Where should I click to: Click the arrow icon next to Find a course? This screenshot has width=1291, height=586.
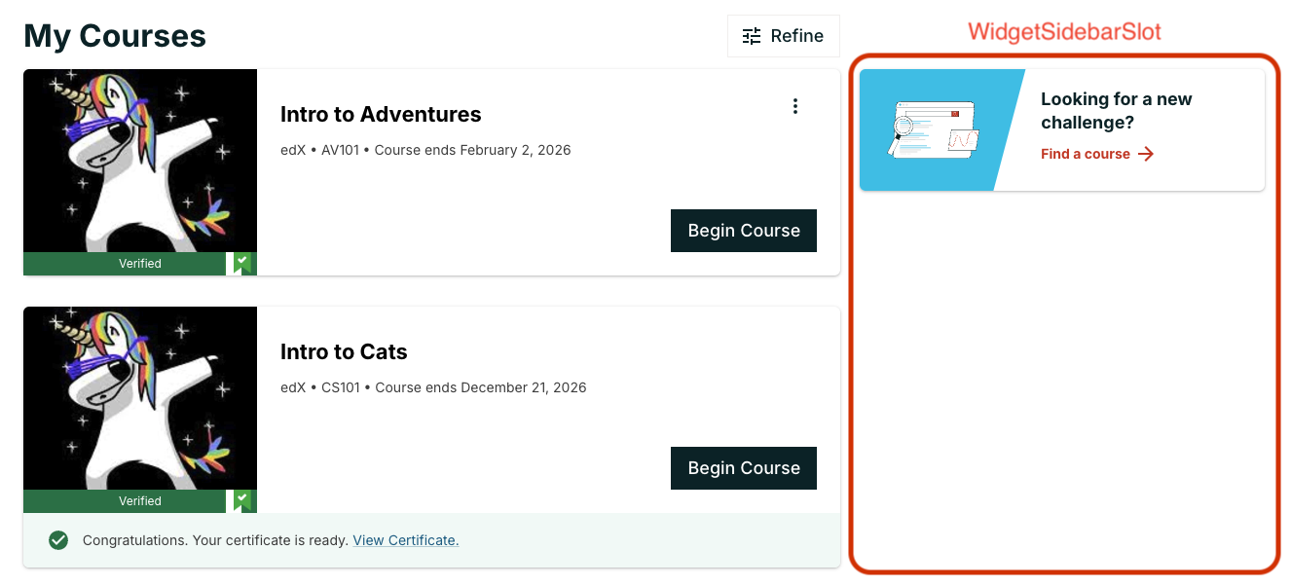pyautogui.click(x=1146, y=154)
